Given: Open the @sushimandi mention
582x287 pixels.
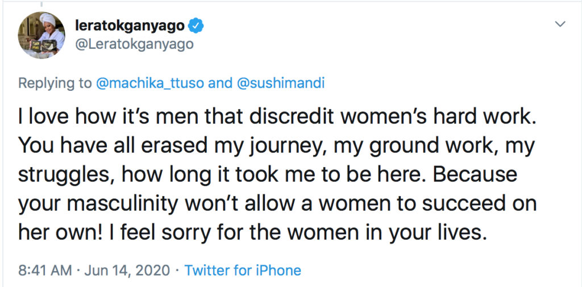Looking at the screenshot, I should pyautogui.click(x=280, y=84).
